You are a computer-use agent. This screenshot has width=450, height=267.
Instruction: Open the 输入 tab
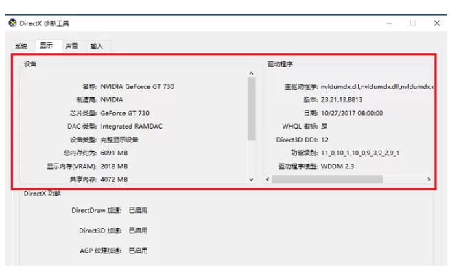pyautogui.click(x=97, y=46)
